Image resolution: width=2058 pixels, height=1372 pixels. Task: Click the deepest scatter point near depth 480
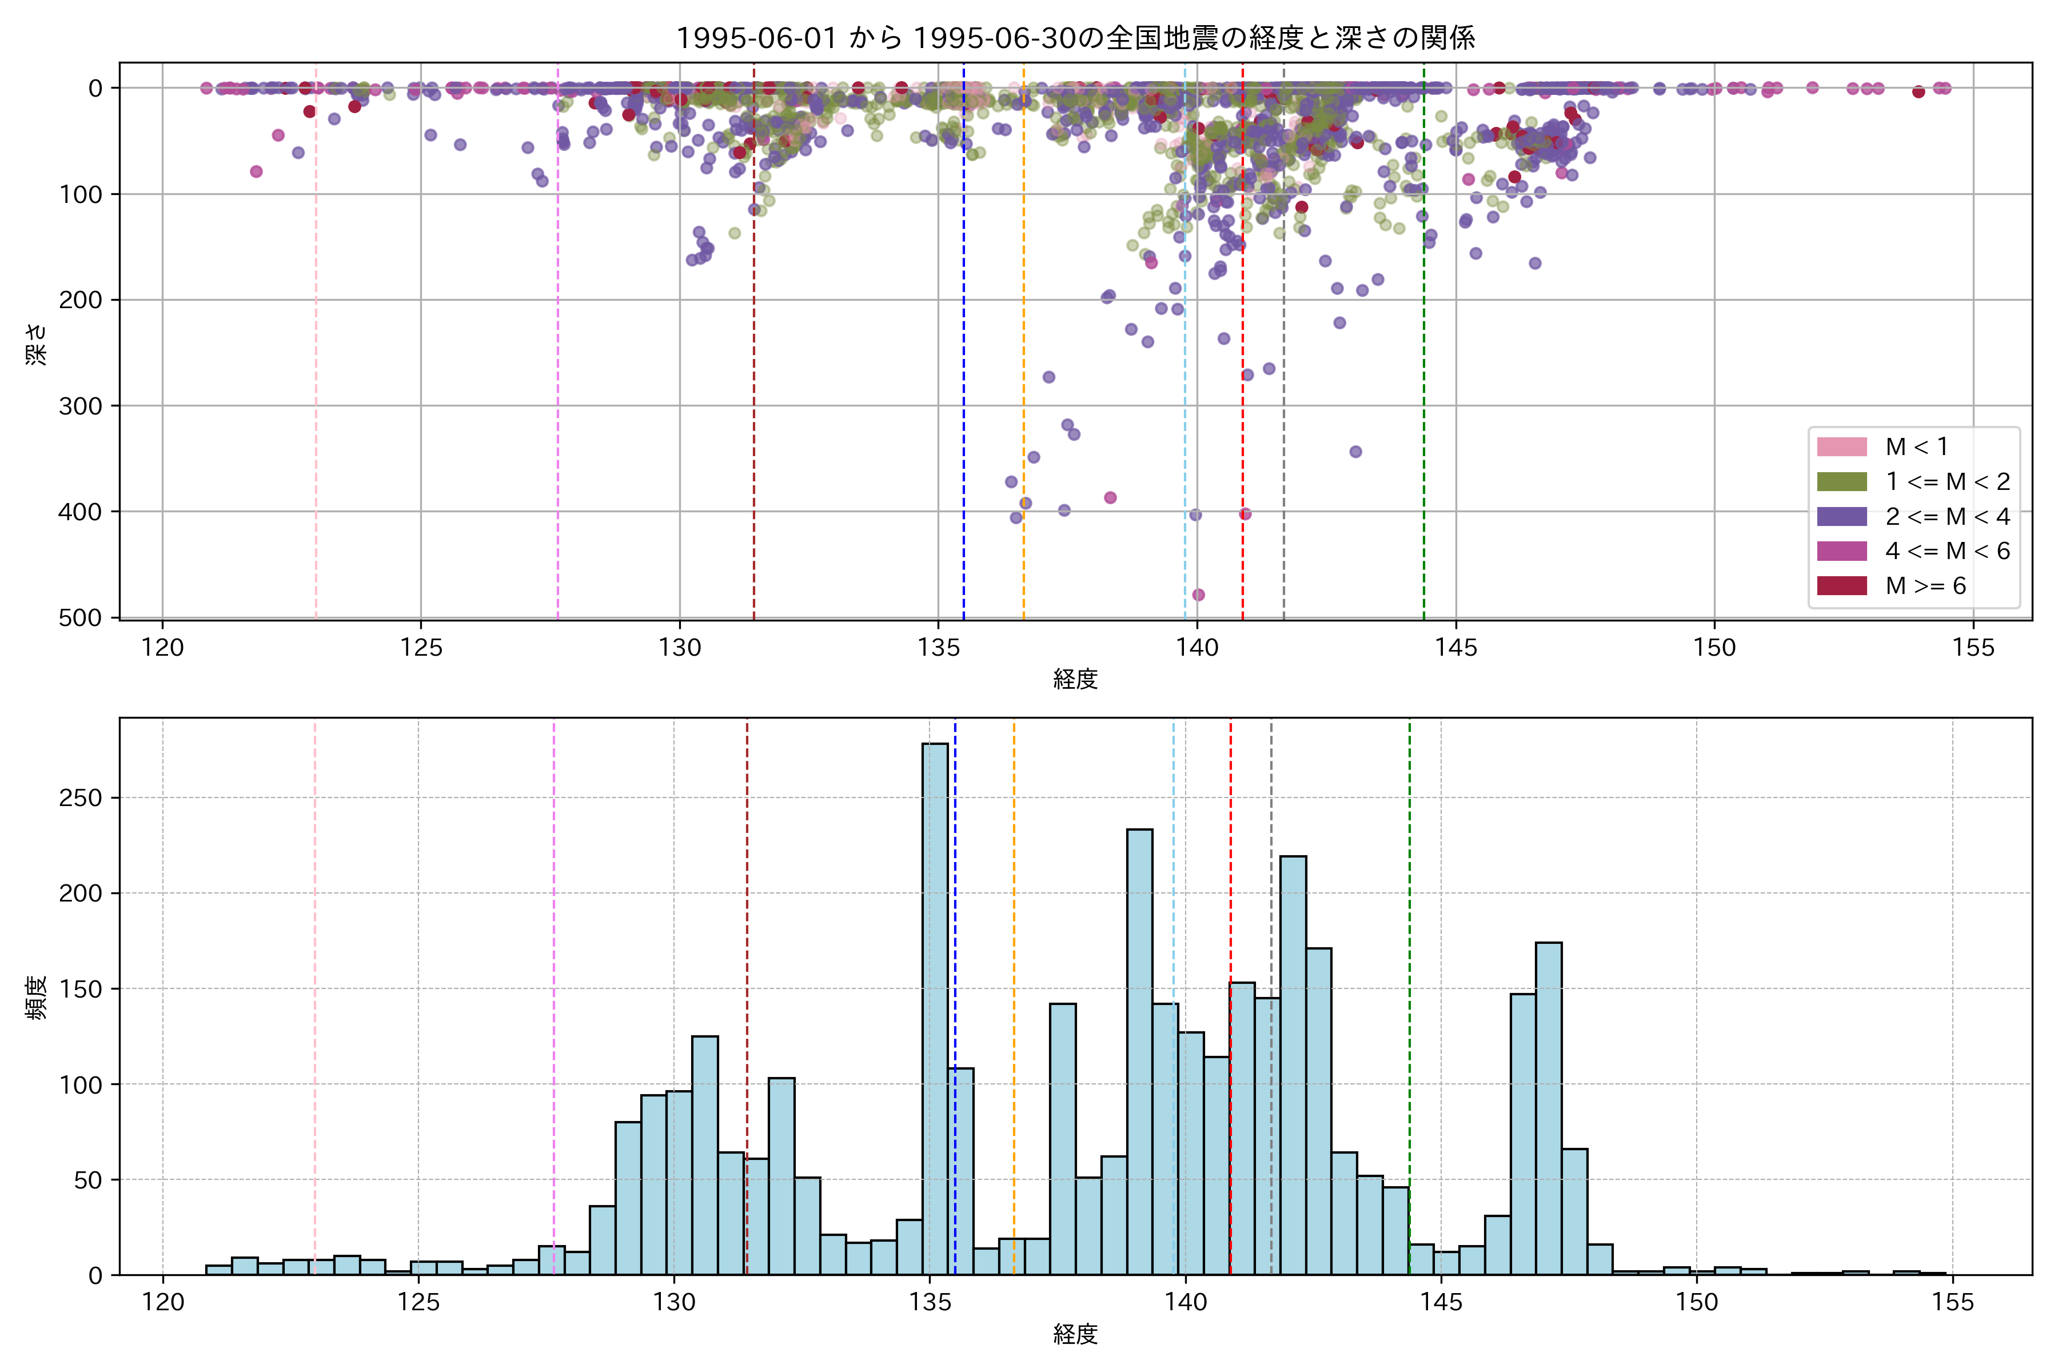1199,595
